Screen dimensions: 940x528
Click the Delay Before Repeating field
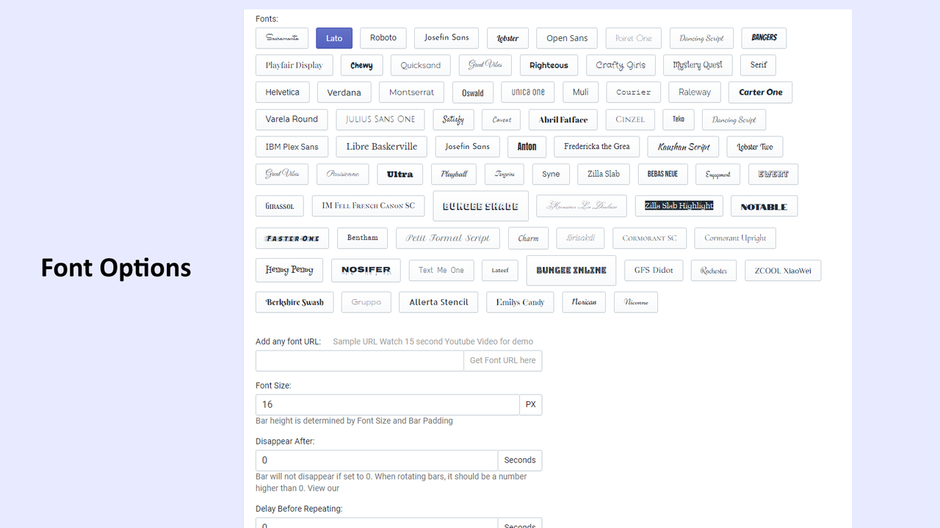[x=376, y=524]
